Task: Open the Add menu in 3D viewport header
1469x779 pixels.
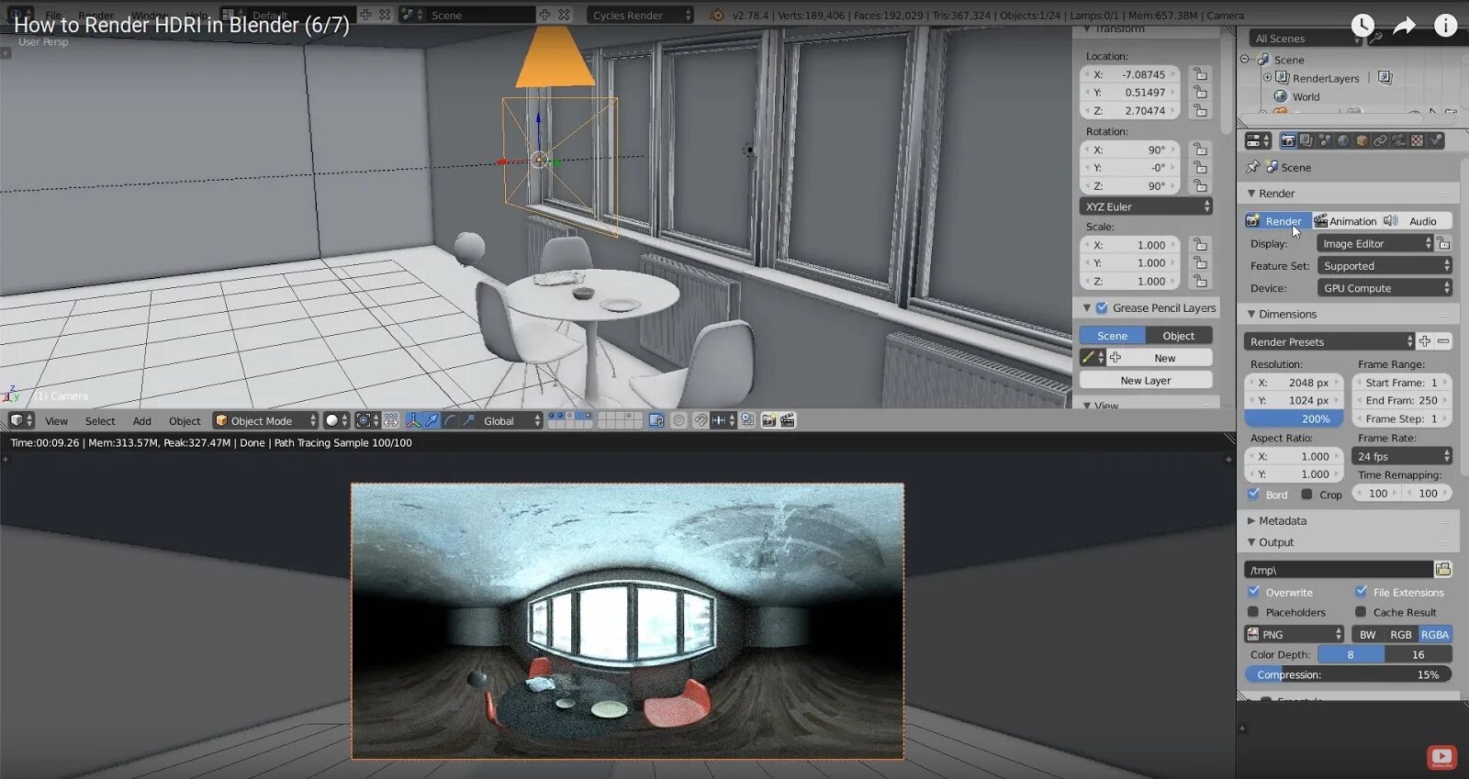Action: (141, 421)
